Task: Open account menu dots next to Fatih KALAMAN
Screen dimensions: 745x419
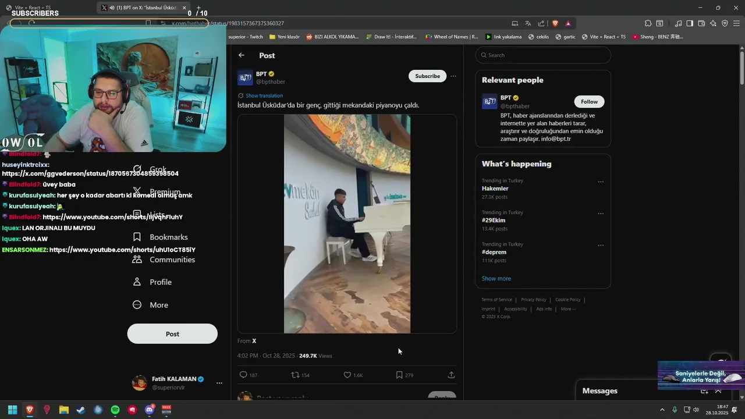Action: tap(219, 383)
